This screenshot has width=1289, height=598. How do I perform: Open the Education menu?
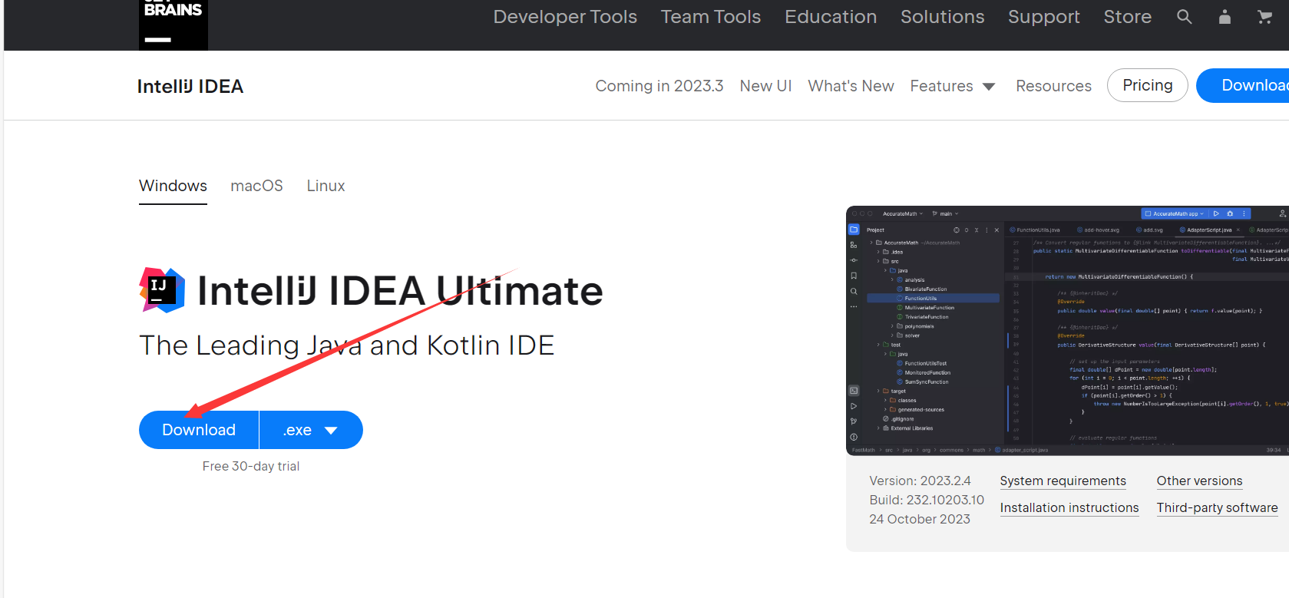[831, 17]
